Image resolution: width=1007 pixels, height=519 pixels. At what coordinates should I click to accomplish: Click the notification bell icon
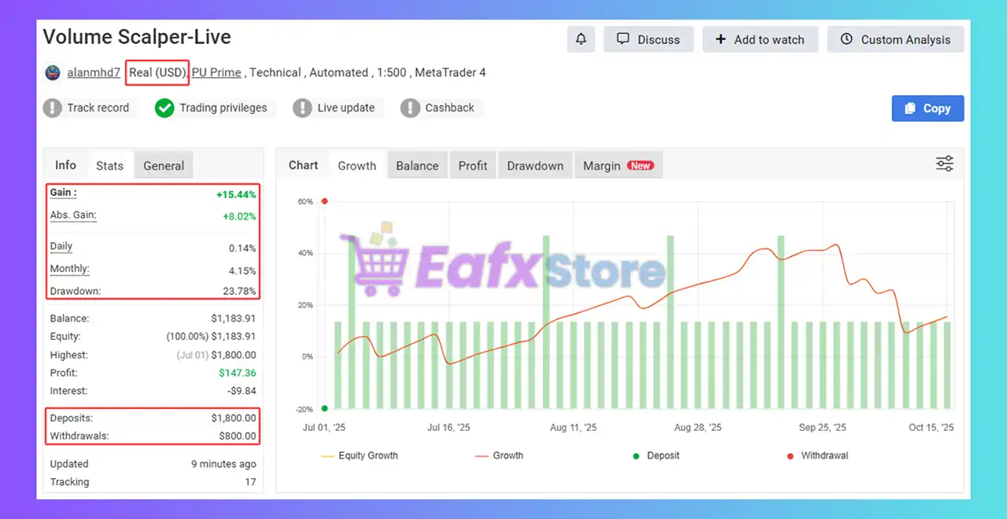pos(581,39)
